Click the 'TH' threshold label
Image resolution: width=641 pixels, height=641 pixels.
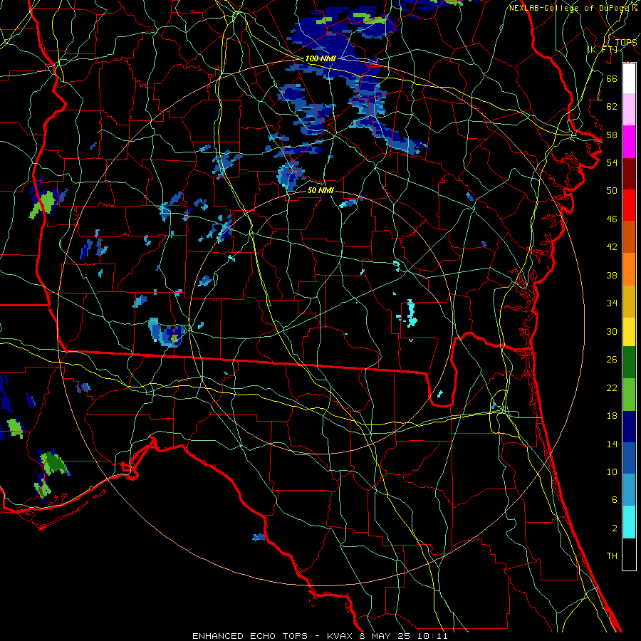(612, 556)
